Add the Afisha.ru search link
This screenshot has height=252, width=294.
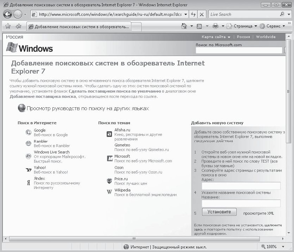point(122,130)
